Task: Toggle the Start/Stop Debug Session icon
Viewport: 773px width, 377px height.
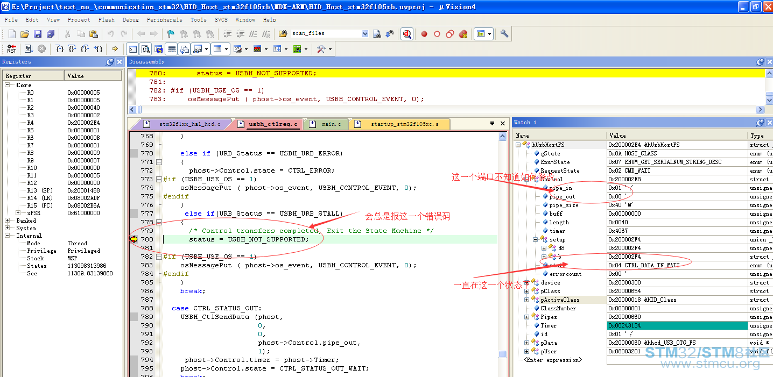Action: pos(407,34)
